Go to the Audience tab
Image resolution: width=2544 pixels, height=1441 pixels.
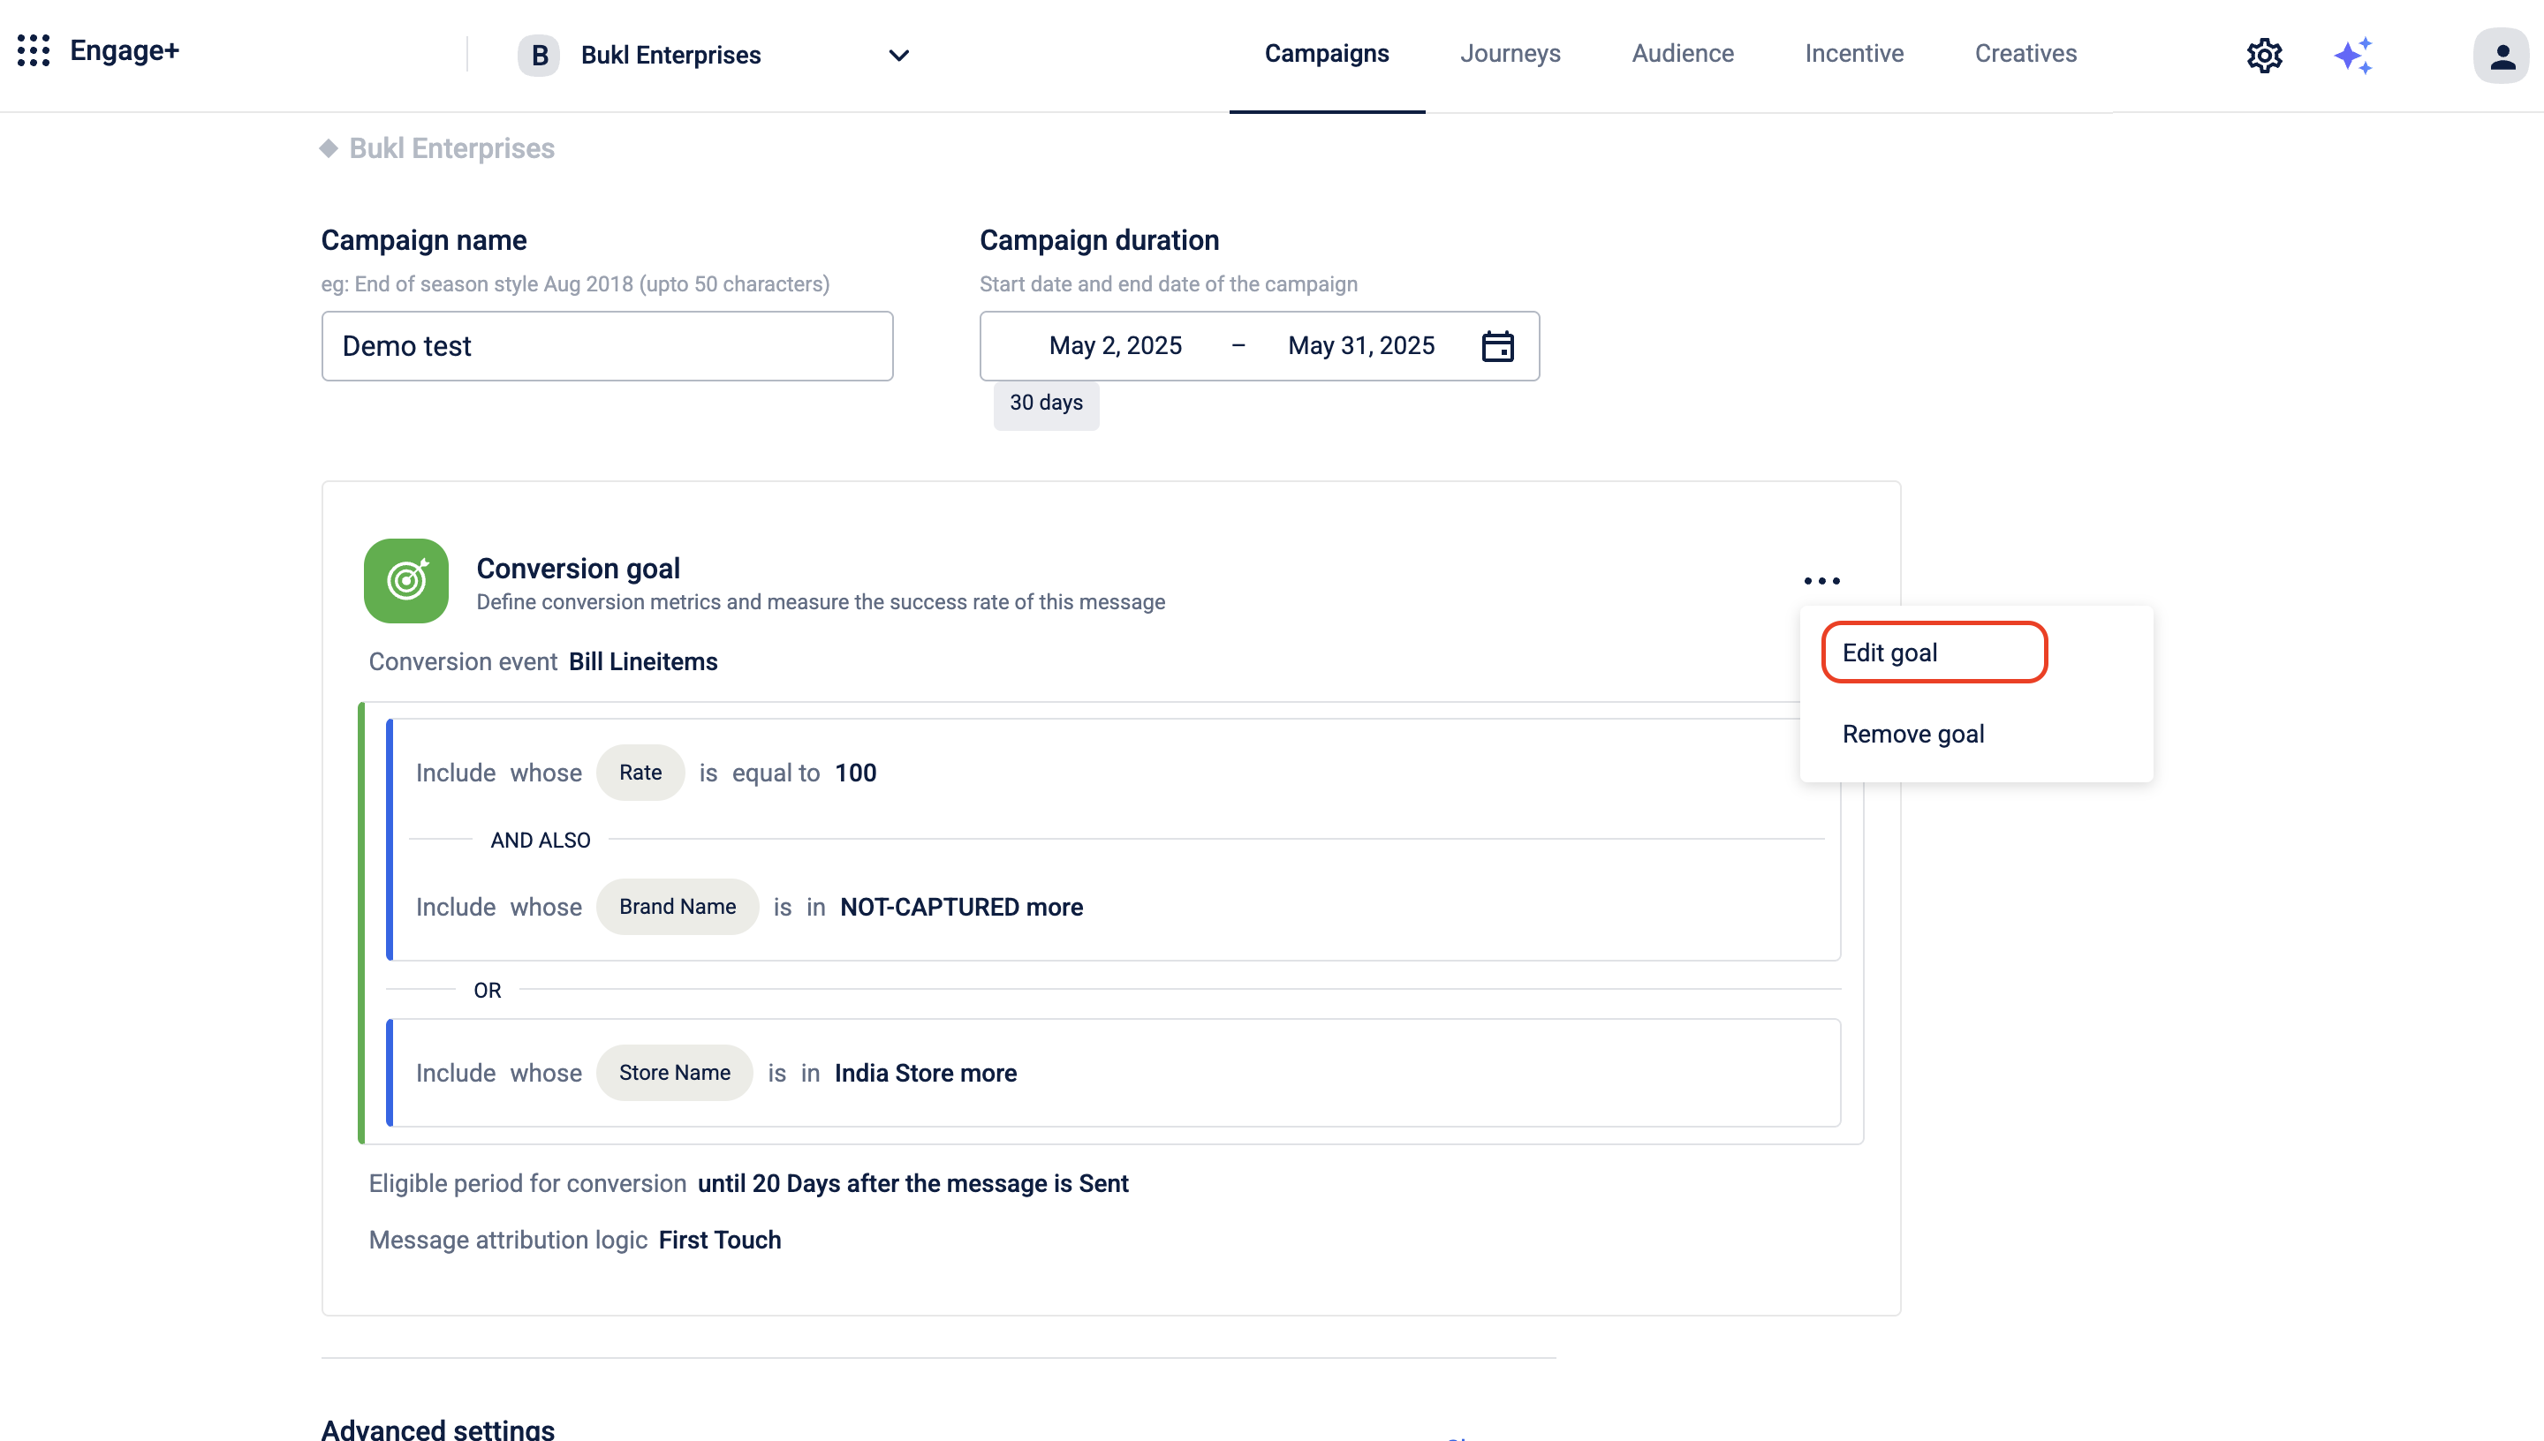pos(1682,54)
